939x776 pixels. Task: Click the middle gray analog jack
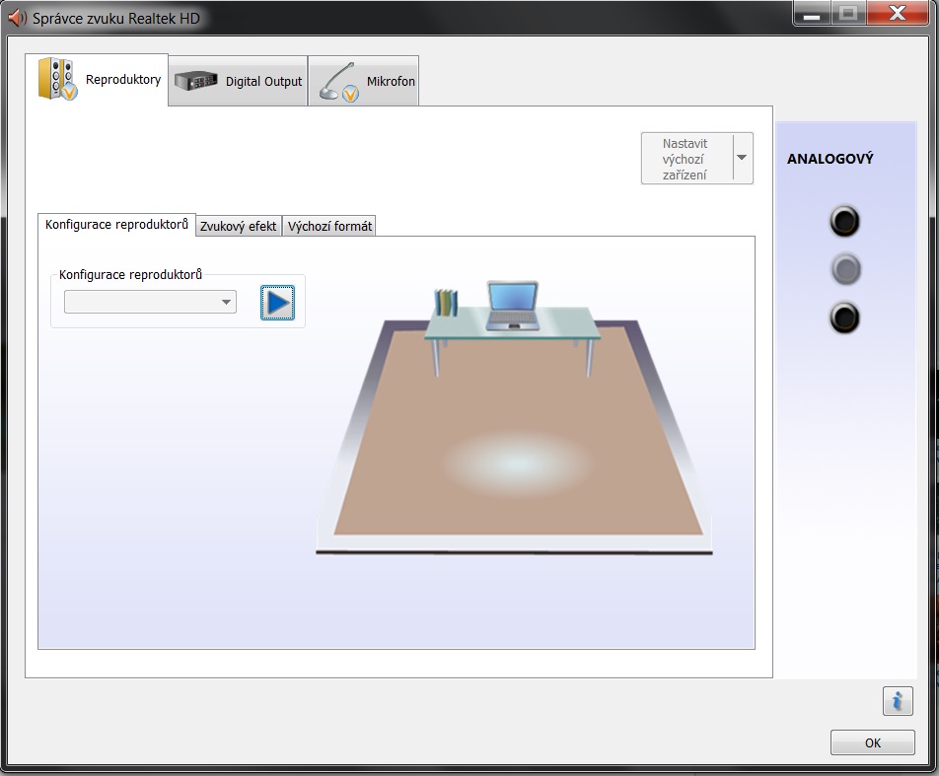point(845,269)
